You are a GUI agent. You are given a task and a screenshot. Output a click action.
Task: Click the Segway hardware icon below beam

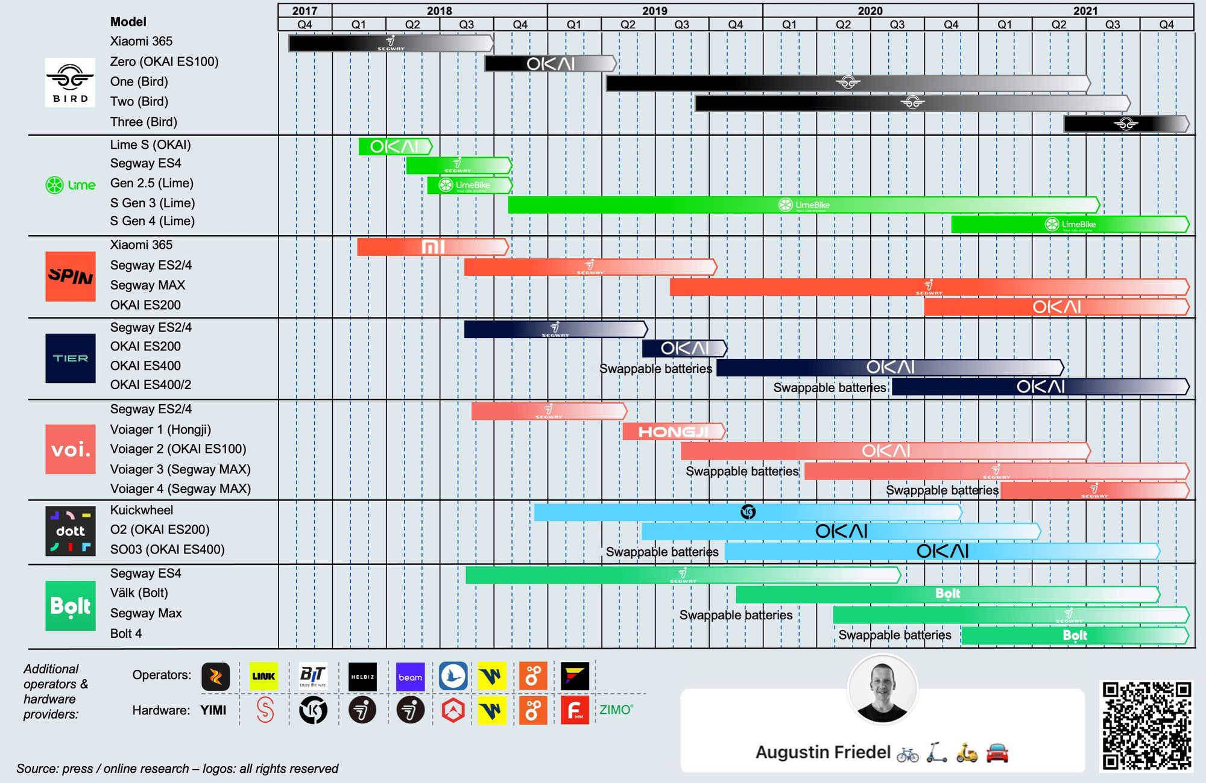410,710
